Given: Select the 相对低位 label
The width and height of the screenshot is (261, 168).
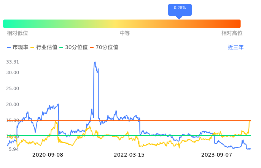Looking at the screenshot, I should click(x=18, y=33).
